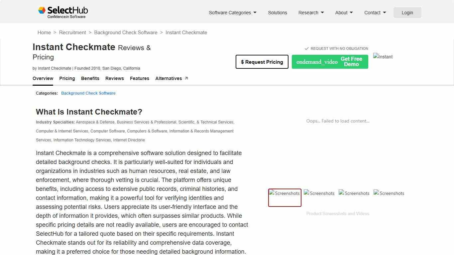Click the Recruitment breadcrumb
The height and width of the screenshot is (255, 454).
(x=72, y=32)
